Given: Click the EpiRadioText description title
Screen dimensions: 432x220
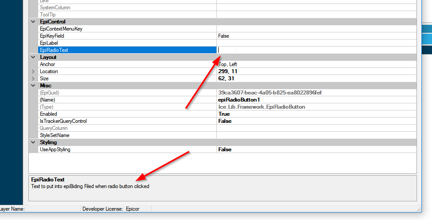Looking at the screenshot, I should tap(47, 180).
